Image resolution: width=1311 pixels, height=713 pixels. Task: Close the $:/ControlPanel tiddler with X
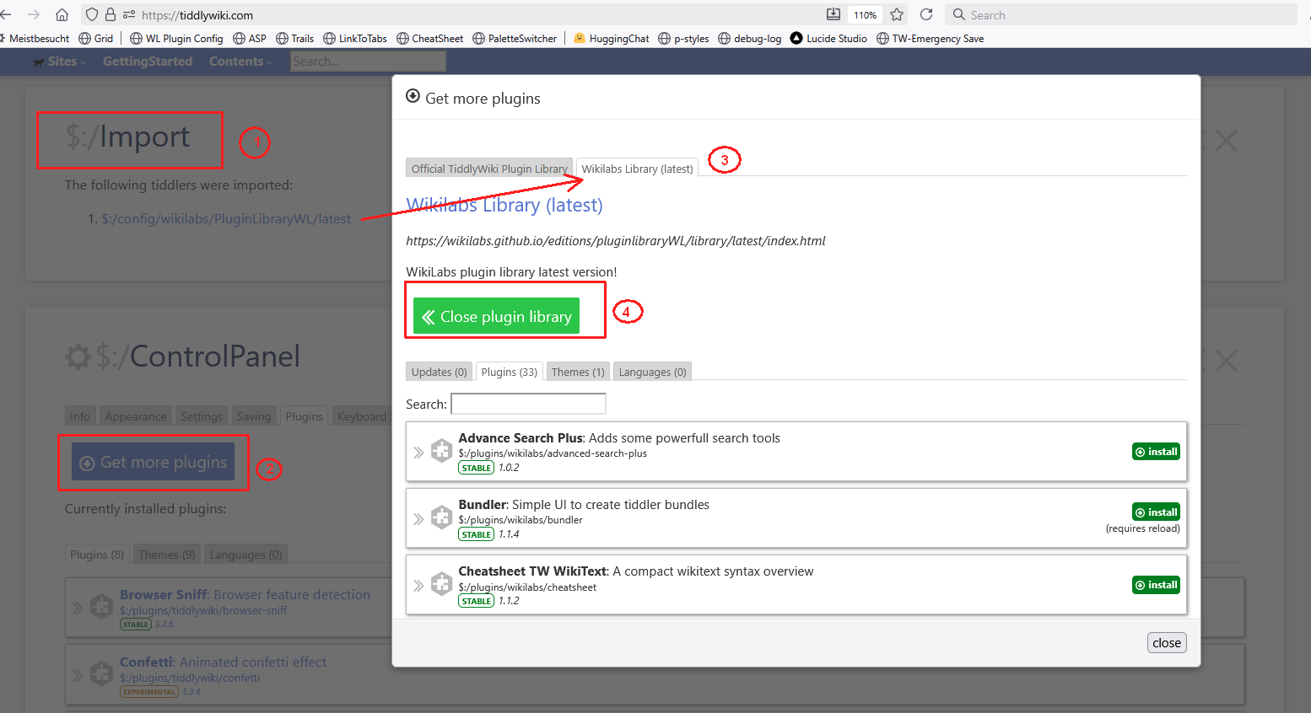[x=1226, y=361]
